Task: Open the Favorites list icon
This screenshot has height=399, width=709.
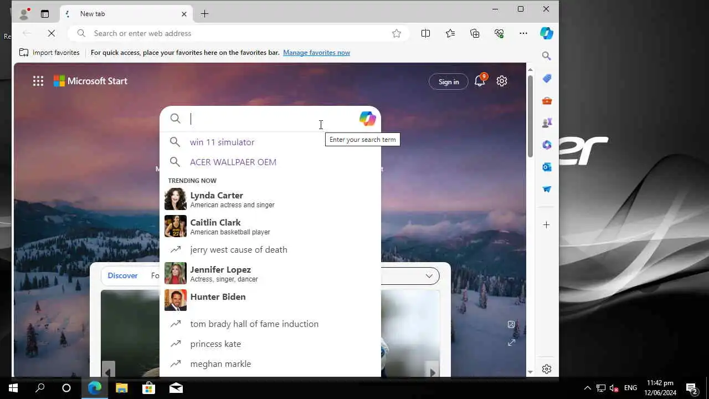Action: 450,33
